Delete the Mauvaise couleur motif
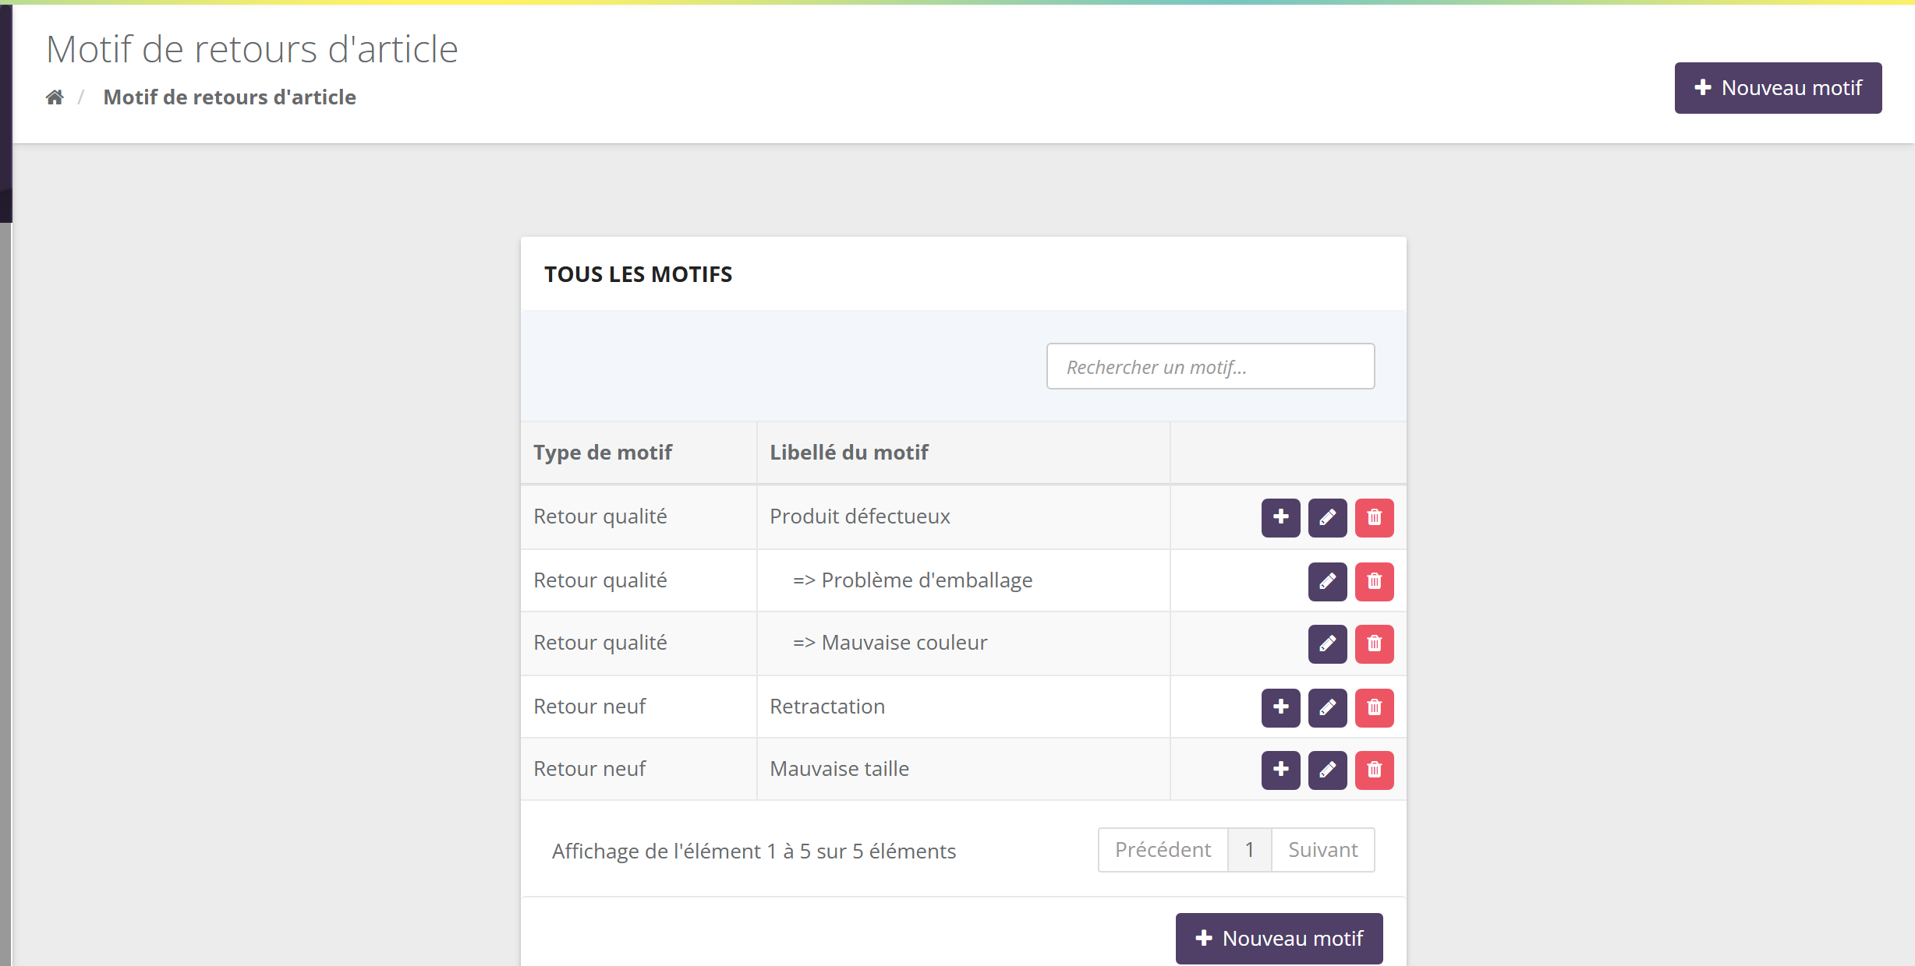This screenshot has height=966, width=1915. tap(1374, 643)
